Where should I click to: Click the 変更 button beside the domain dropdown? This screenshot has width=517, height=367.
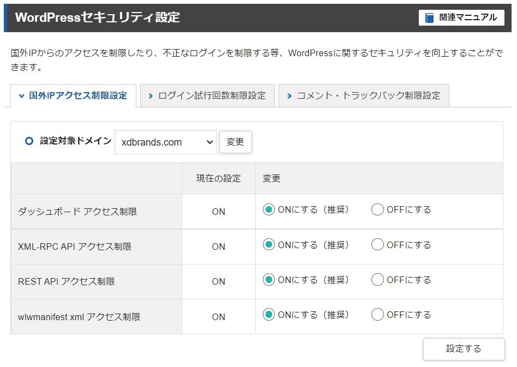(x=235, y=142)
